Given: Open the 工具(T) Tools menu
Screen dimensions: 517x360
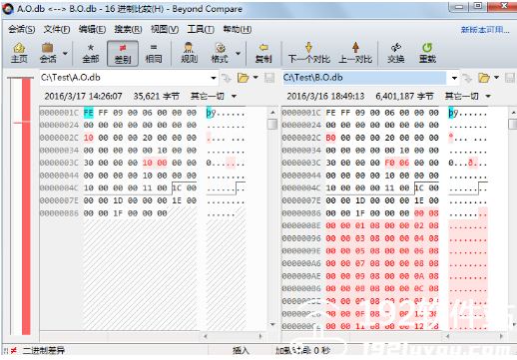Looking at the screenshot, I should pos(201,29).
